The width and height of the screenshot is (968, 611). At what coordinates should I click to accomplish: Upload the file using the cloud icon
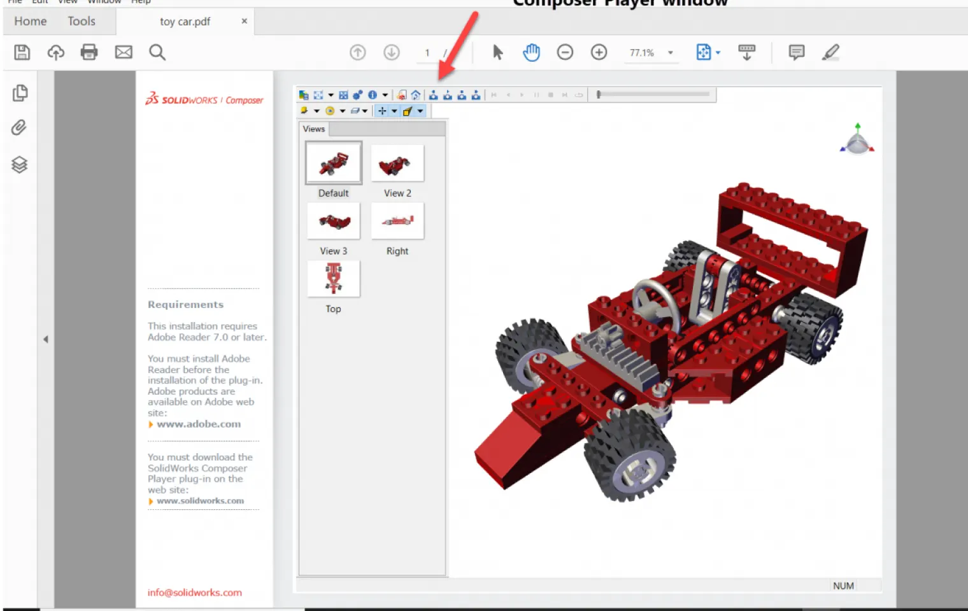point(56,52)
